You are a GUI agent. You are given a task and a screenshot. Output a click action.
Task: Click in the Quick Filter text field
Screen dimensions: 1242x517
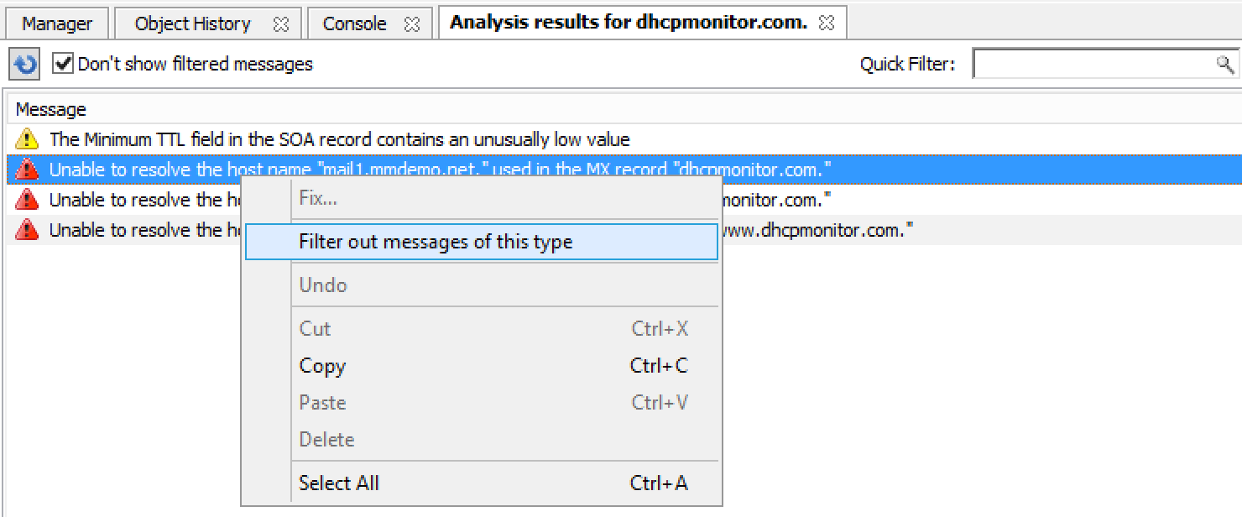pyautogui.click(x=1091, y=64)
